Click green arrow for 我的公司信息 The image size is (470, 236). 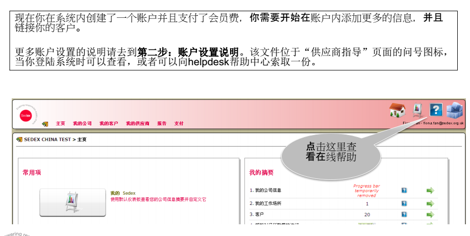tap(430, 191)
